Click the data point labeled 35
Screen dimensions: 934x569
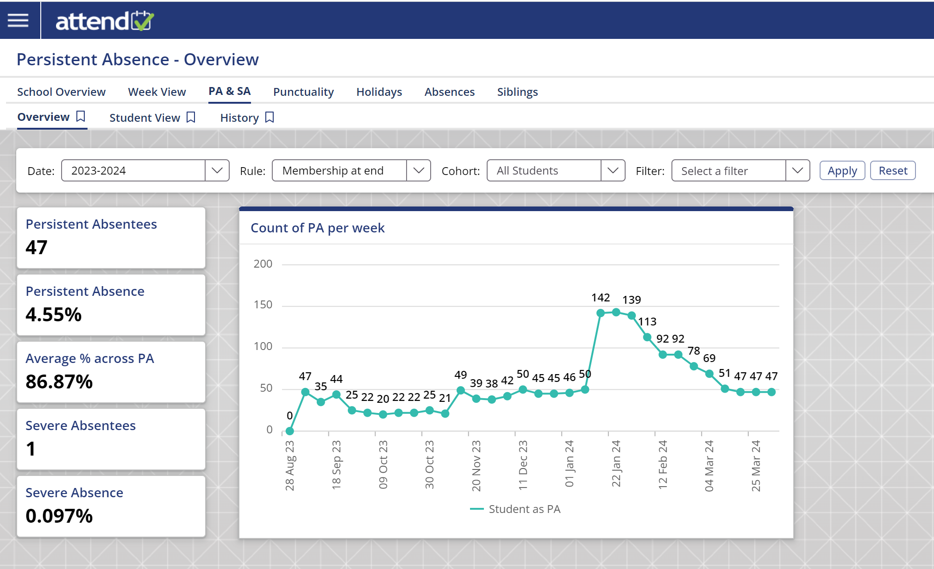(321, 402)
